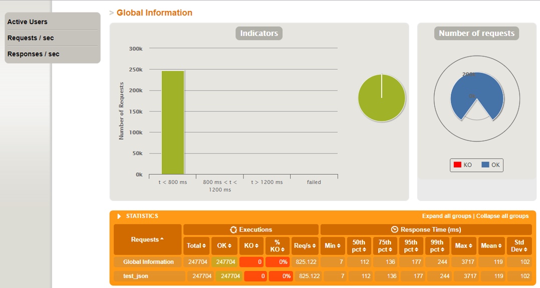Expand all groups in statistics
540x288 pixels.
click(x=447, y=216)
